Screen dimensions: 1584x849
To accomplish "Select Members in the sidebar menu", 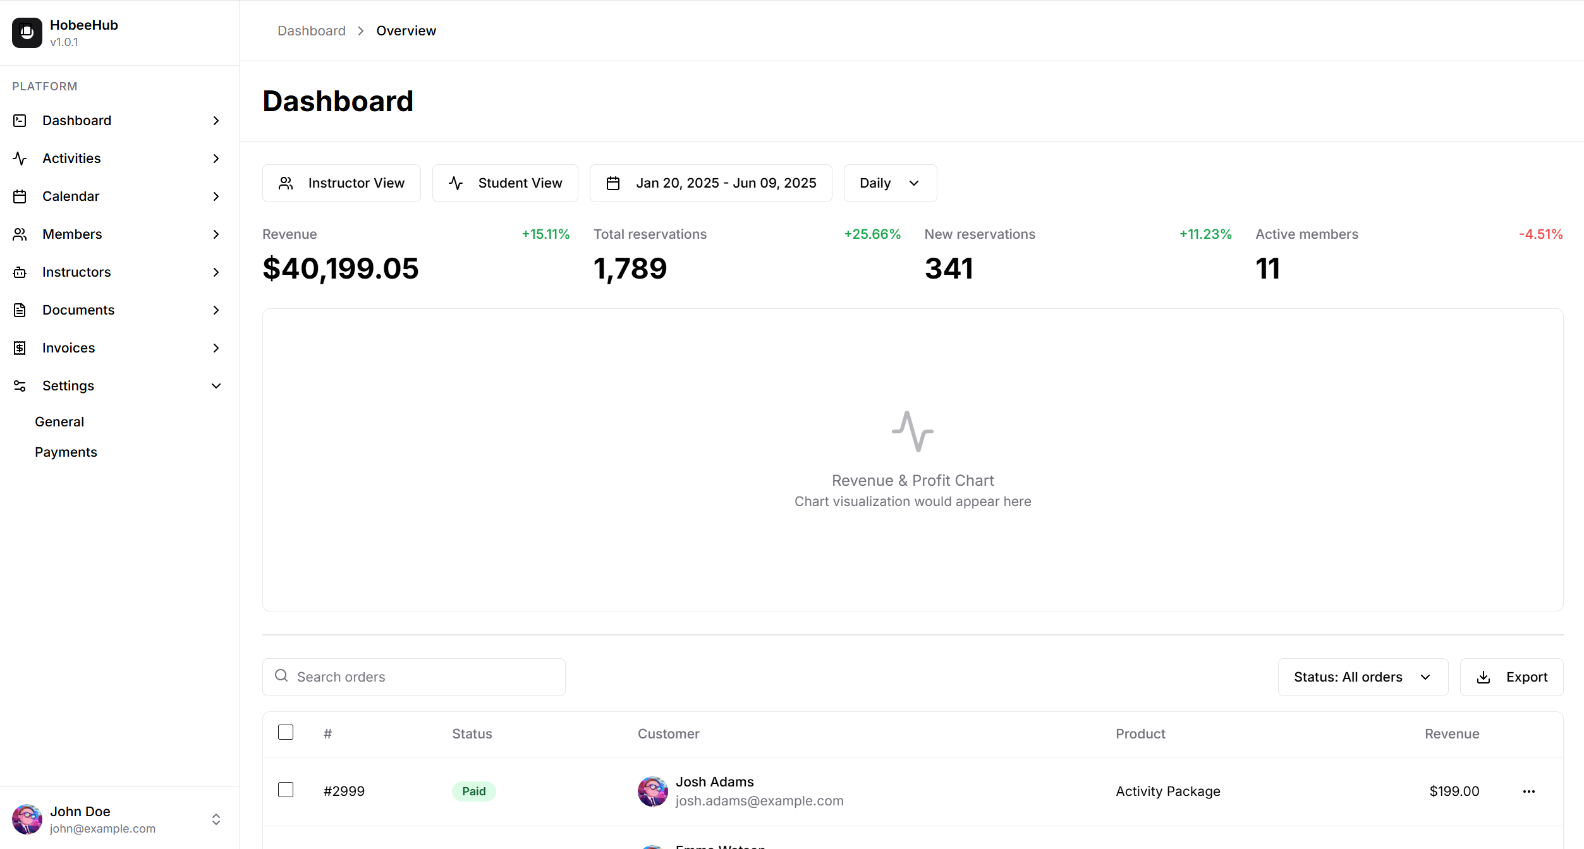I will [72, 234].
